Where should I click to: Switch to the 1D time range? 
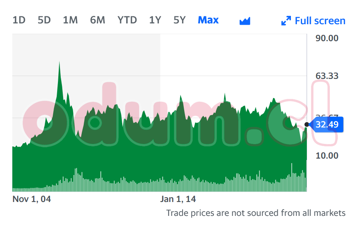click(19, 20)
